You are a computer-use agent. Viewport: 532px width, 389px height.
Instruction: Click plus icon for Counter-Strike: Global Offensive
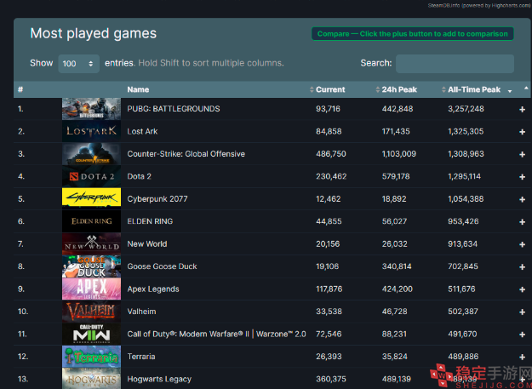(x=522, y=154)
